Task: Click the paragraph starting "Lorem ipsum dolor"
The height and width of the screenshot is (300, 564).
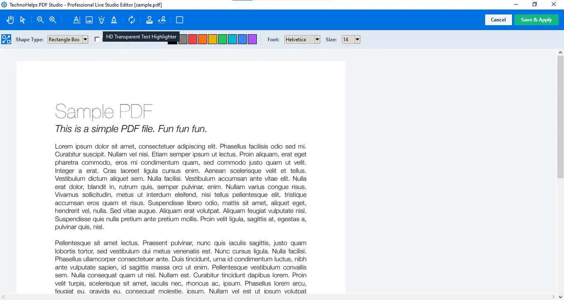Action: [181, 187]
